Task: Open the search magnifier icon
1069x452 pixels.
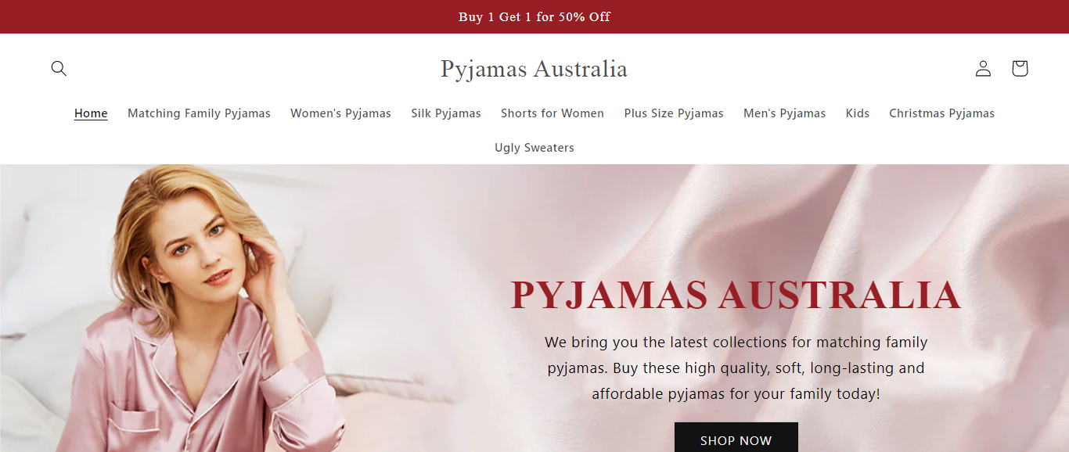Action: coord(59,68)
